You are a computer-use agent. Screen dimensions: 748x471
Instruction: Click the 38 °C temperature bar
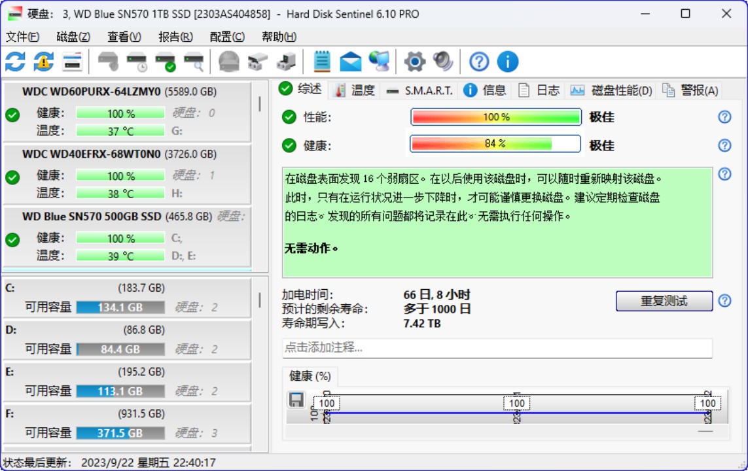(120, 194)
